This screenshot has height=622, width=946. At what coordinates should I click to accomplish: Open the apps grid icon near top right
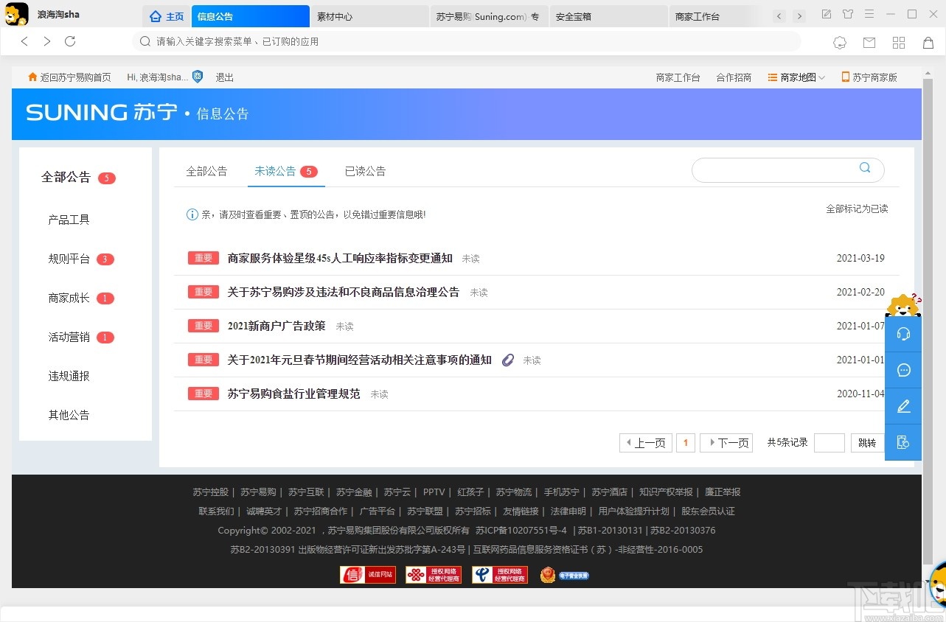coord(899,42)
